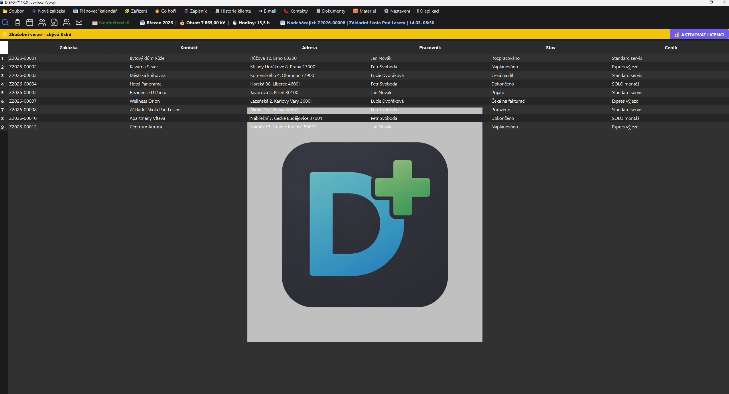Click the Rozpracováno status cell
This screenshot has height=394, width=729.
[551, 58]
